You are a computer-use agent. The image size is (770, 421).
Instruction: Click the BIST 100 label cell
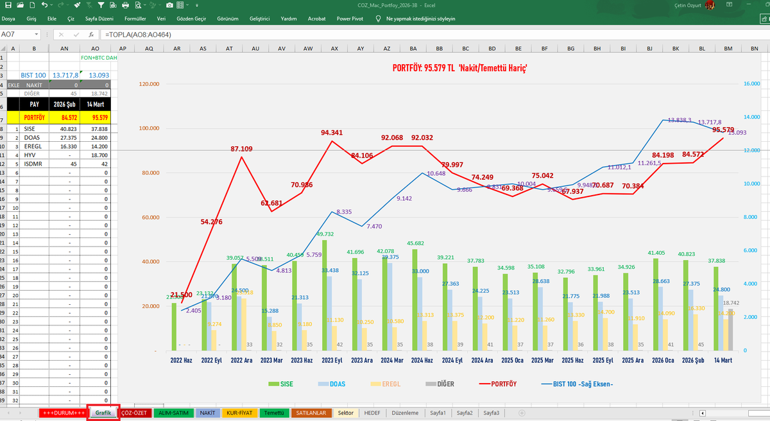tap(34, 75)
